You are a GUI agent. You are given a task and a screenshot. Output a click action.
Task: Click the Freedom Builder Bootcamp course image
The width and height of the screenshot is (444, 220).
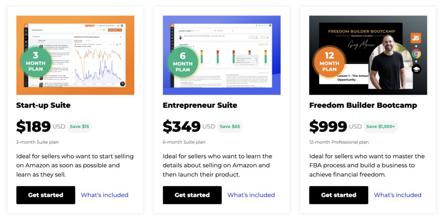click(368, 55)
